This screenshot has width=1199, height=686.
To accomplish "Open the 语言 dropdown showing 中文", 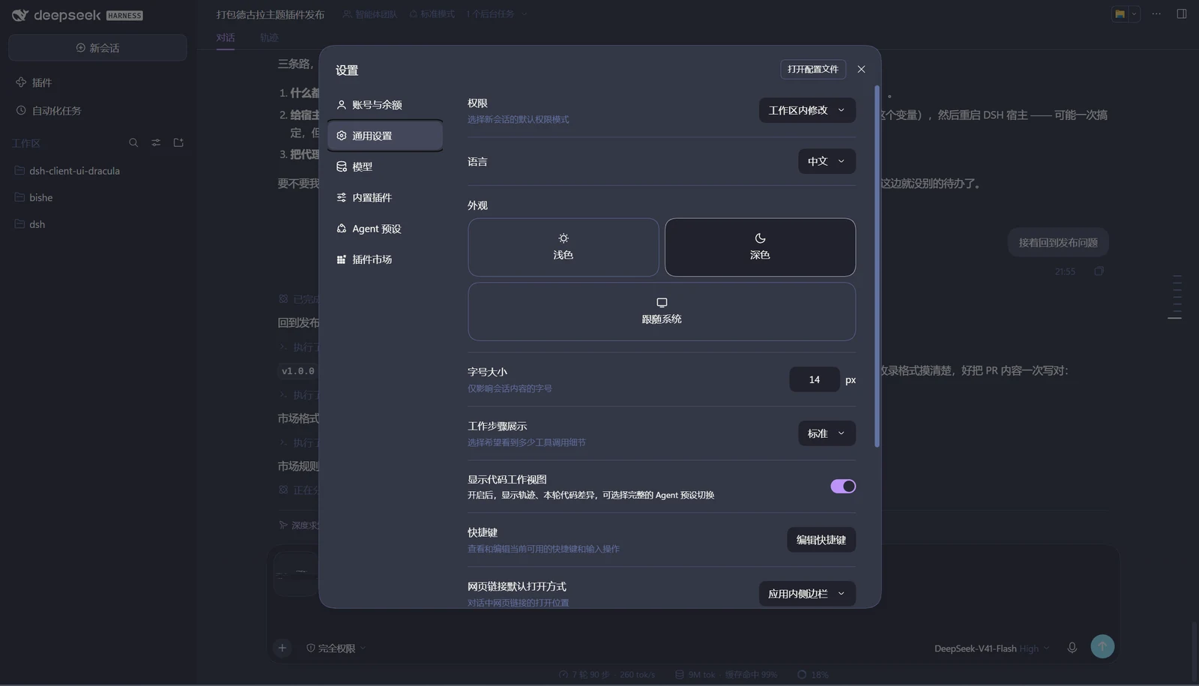I will 827,161.
